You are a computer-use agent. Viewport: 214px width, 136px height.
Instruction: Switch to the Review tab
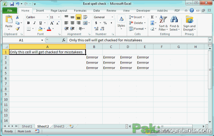[x=111, y=11]
